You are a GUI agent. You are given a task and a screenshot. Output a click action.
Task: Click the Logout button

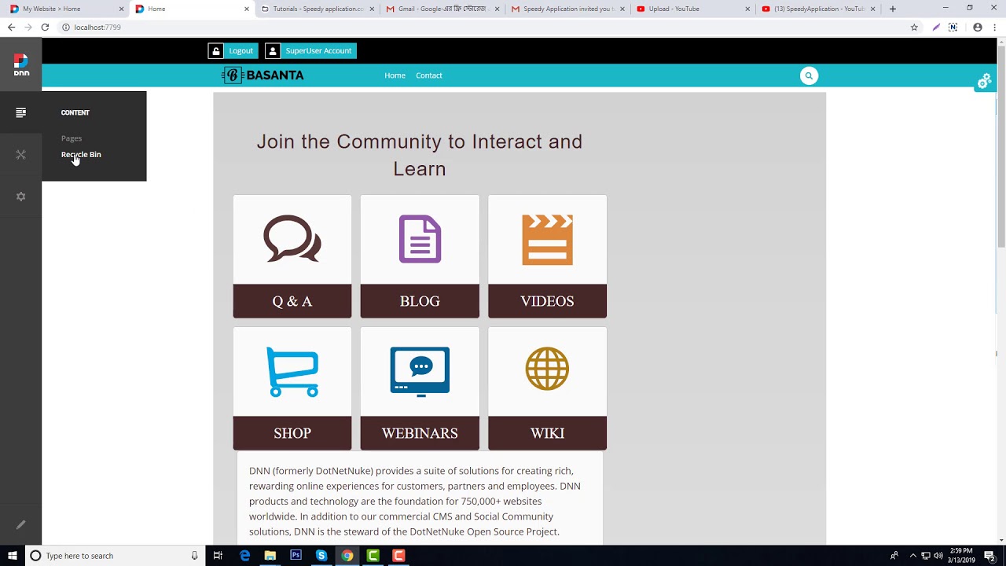(233, 50)
